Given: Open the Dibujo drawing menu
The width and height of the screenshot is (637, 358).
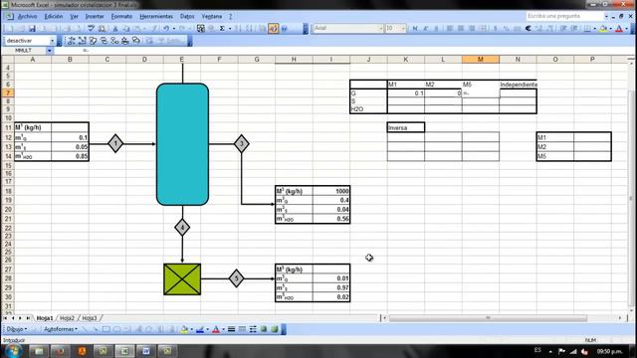Looking at the screenshot, I should pos(17,329).
